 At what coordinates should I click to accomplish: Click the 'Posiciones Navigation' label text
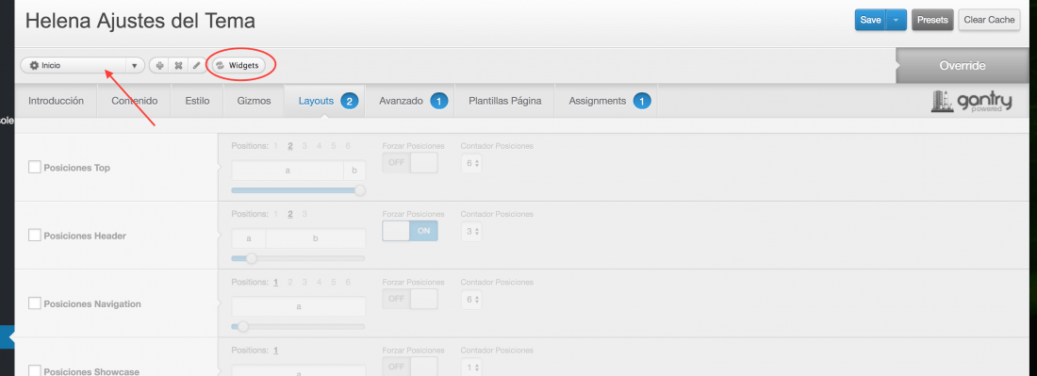pos(92,304)
